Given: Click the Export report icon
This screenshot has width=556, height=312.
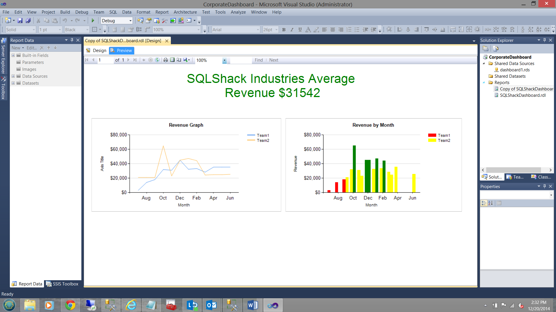Looking at the screenshot, I should [x=186, y=60].
